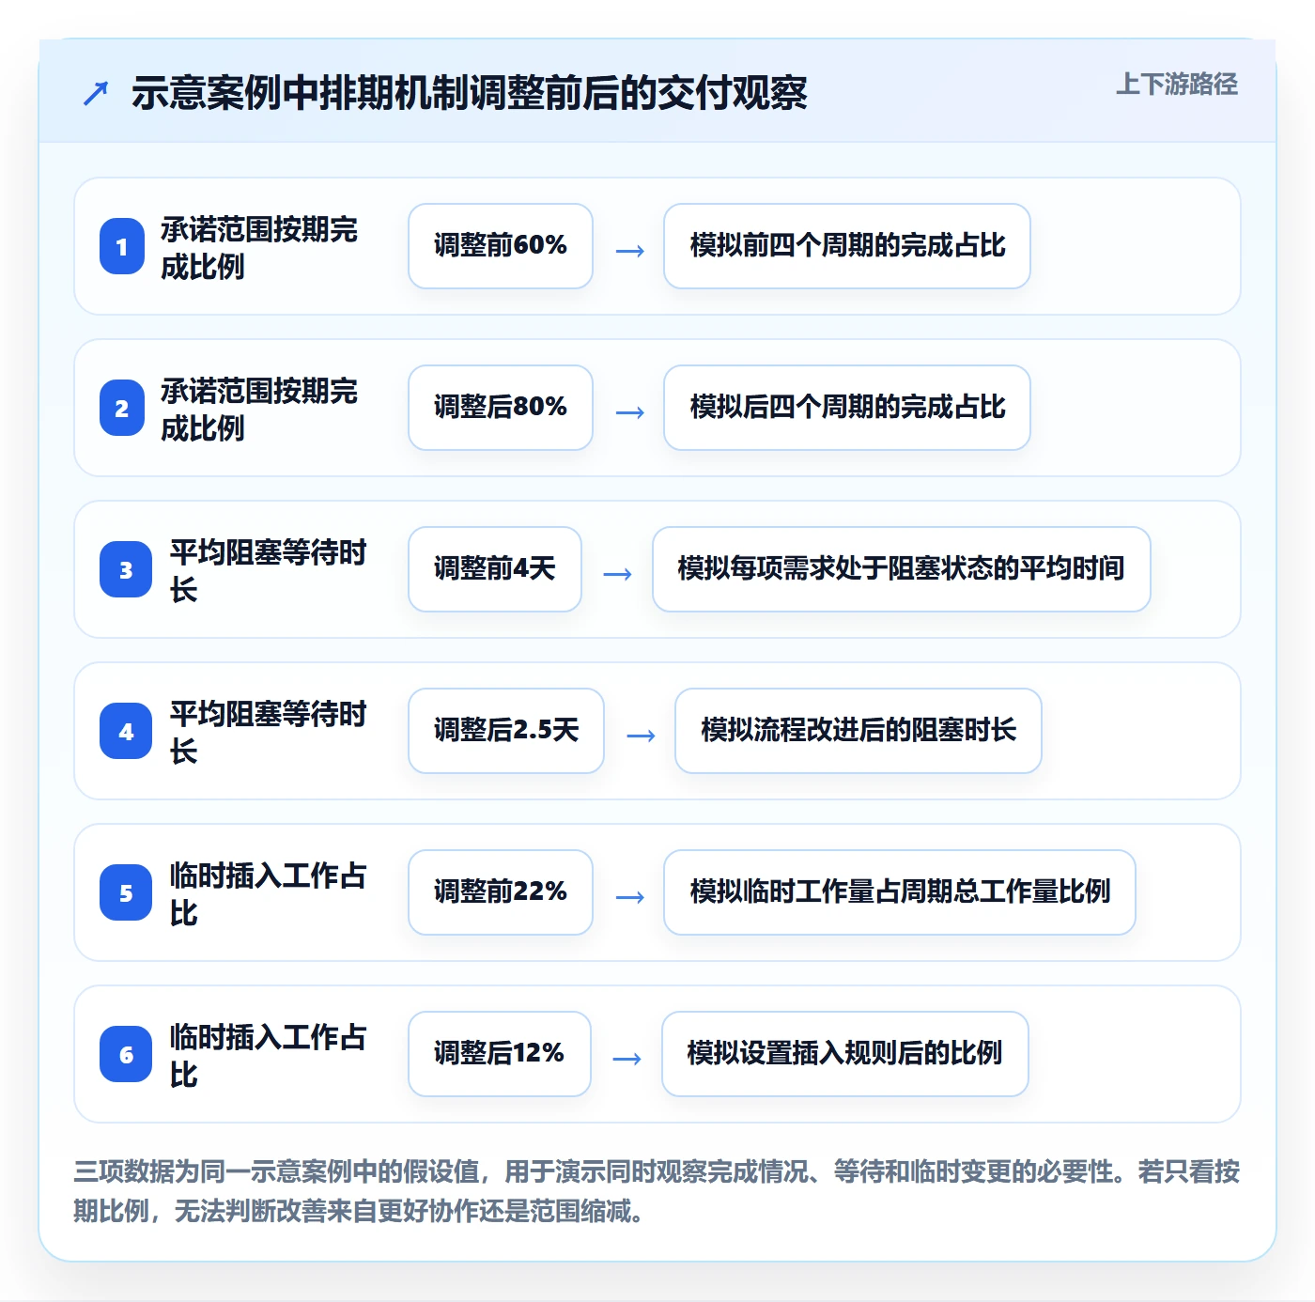Screen dimensions: 1315x1302
Task: Click 临时插入工作占比 label in row 5
Action: pos(268,894)
